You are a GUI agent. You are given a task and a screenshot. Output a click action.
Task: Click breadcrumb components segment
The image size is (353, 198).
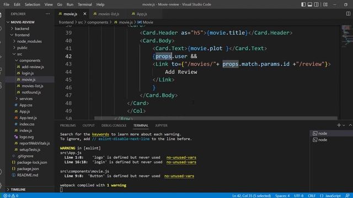click(x=98, y=22)
